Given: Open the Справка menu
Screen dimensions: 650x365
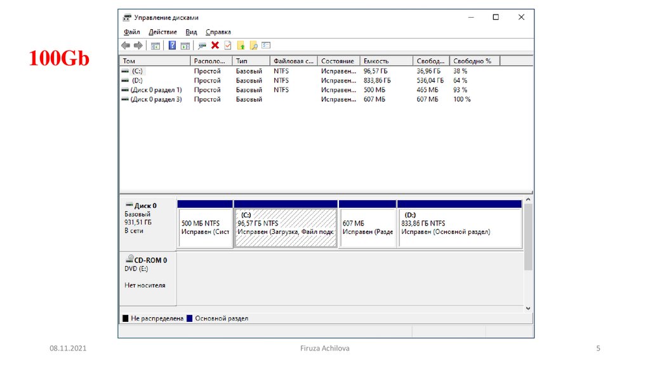Looking at the screenshot, I should (218, 32).
